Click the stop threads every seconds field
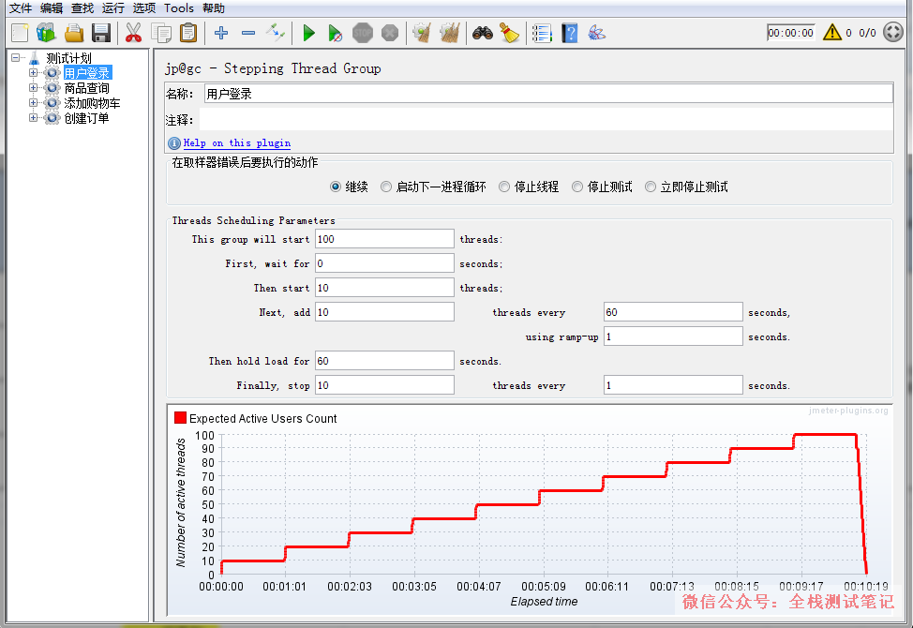This screenshot has width=913, height=628. (673, 386)
